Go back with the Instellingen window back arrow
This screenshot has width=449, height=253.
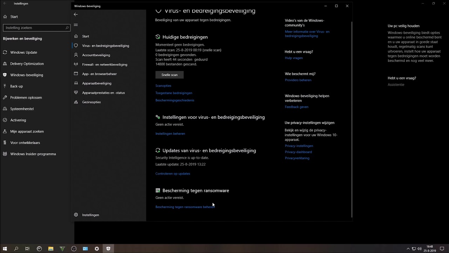pos(5,4)
